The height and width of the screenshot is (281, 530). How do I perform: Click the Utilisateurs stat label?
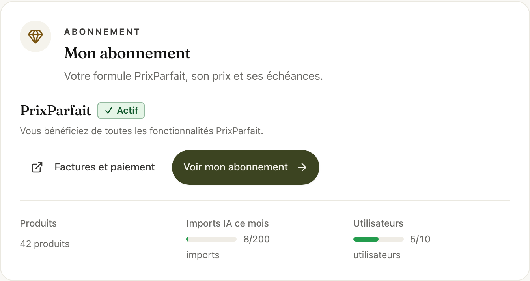(x=378, y=223)
